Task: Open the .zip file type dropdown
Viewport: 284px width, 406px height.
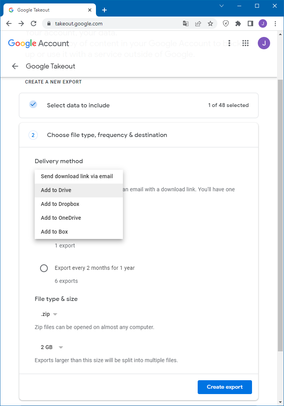Action: click(x=49, y=314)
